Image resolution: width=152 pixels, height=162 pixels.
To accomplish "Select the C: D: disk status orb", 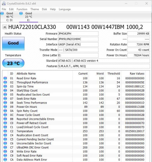I will [2, 13].
